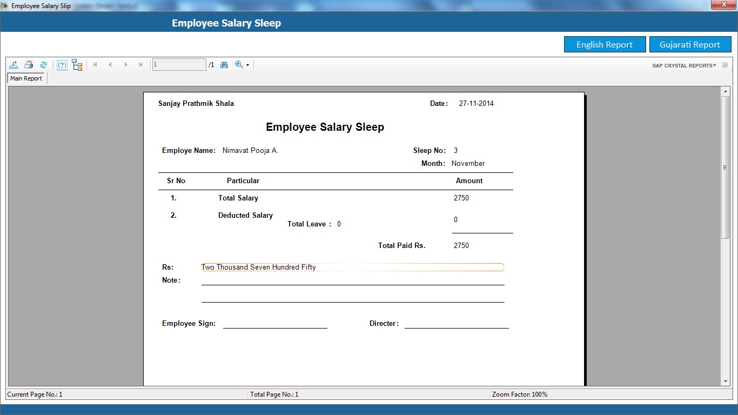Click the Current Page No. status text
Viewport: 738px width, 415px height.
pos(35,394)
